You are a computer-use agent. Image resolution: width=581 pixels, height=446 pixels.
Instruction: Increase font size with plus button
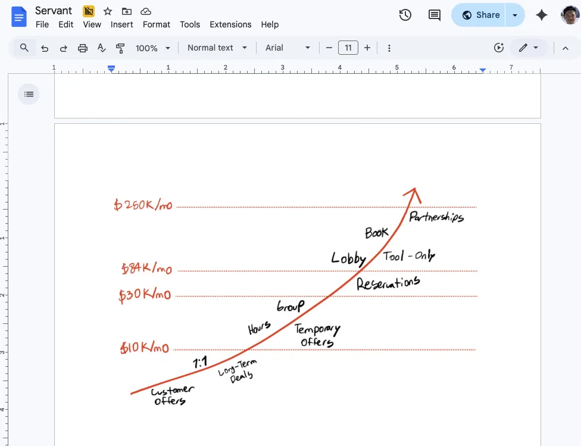point(367,48)
